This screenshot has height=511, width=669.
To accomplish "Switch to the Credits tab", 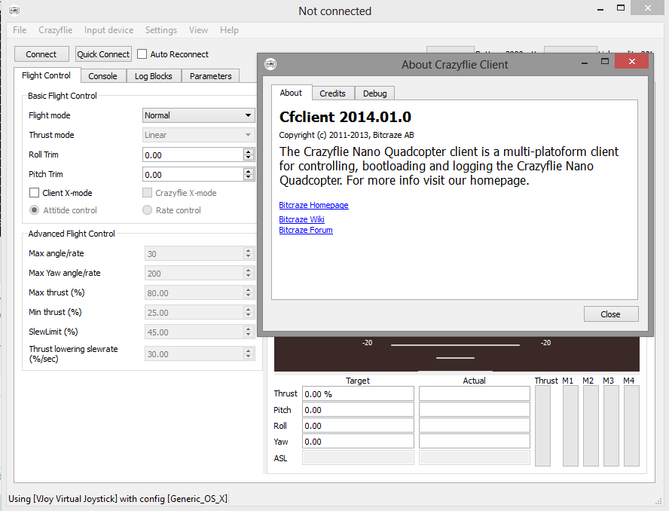I will click(x=332, y=93).
